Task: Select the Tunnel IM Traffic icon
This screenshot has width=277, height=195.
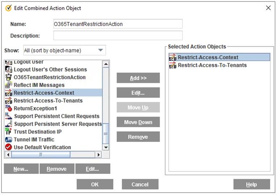Action: [8, 139]
